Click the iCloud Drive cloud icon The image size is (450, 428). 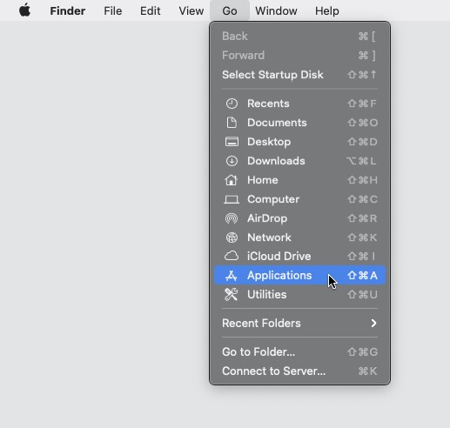(x=232, y=256)
